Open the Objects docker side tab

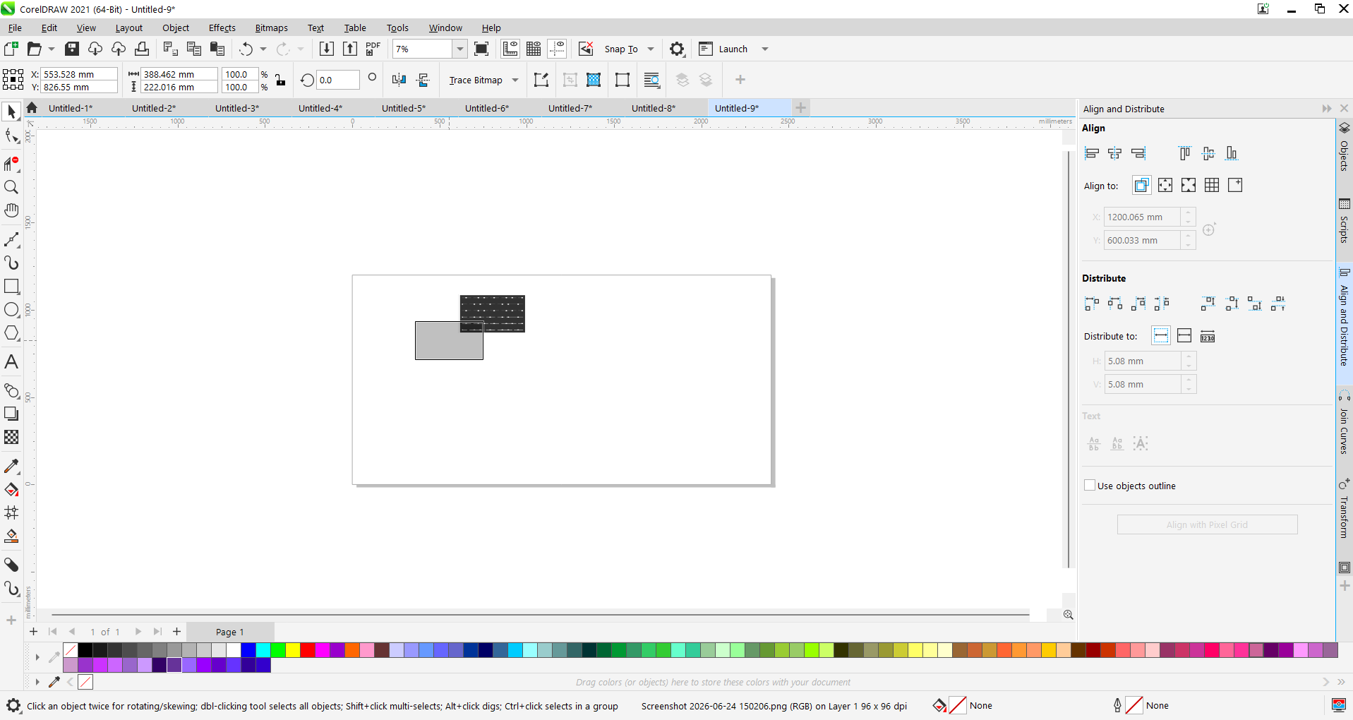pos(1344,148)
